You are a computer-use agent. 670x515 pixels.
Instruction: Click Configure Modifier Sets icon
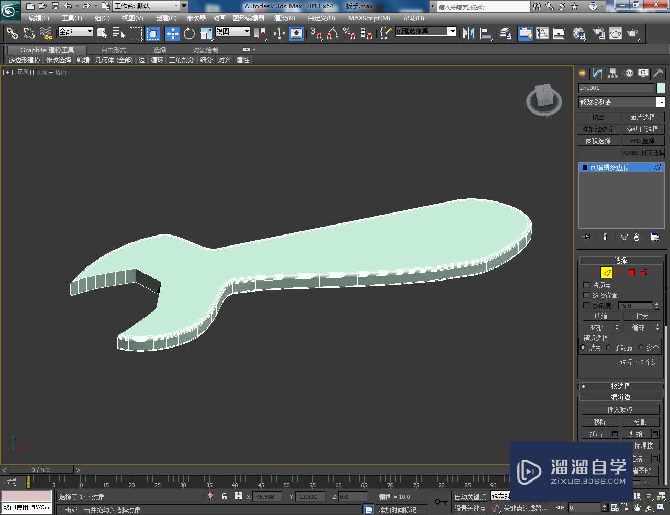point(655,237)
